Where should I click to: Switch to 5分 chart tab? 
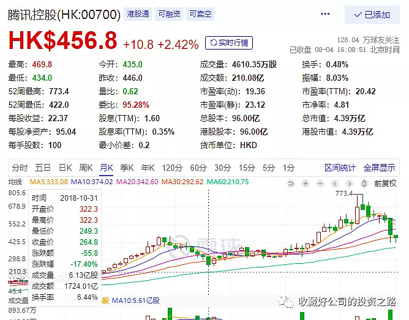(269, 168)
